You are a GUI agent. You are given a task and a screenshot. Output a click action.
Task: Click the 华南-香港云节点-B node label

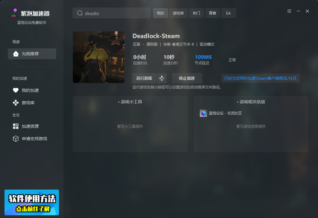179,44
